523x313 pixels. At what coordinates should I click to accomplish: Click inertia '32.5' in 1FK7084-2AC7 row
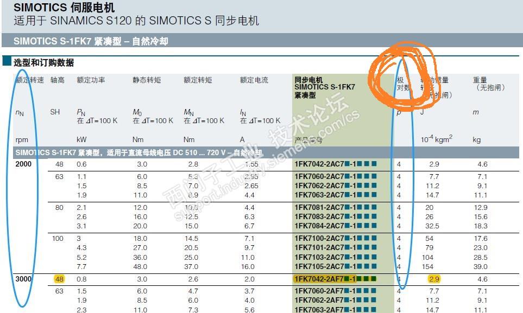click(x=432, y=226)
